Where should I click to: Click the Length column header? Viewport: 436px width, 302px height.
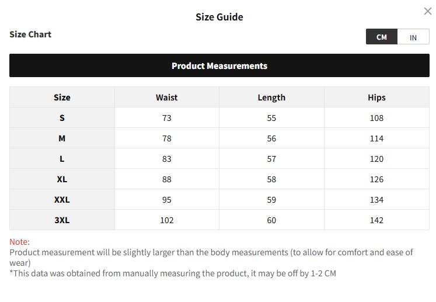(271, 97)
